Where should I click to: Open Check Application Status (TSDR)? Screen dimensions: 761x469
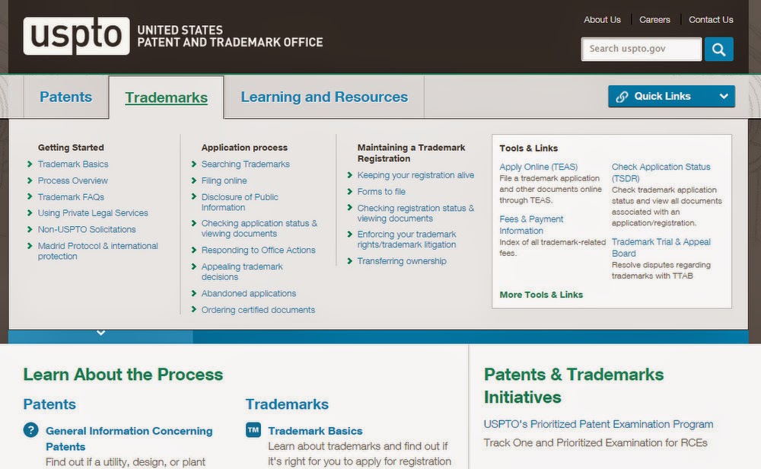(x=661, y=172)
